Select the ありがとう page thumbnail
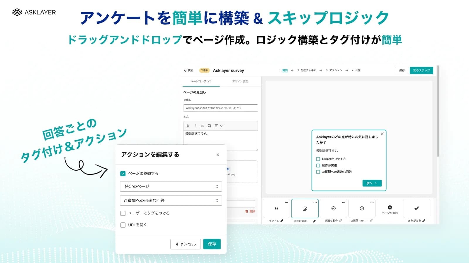This screenshot has width=469, height=263. [417, 209]
